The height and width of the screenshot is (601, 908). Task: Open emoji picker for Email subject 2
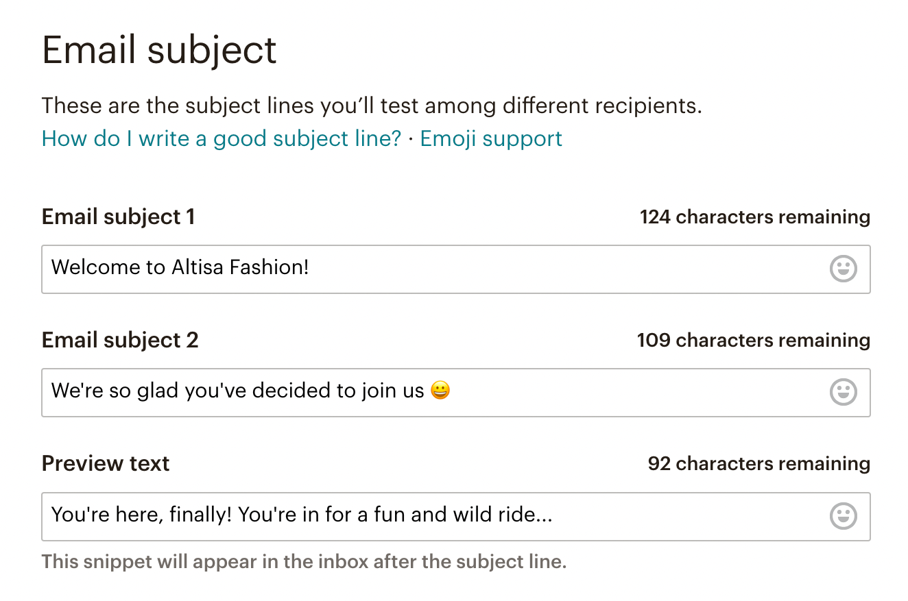(843, 393)
